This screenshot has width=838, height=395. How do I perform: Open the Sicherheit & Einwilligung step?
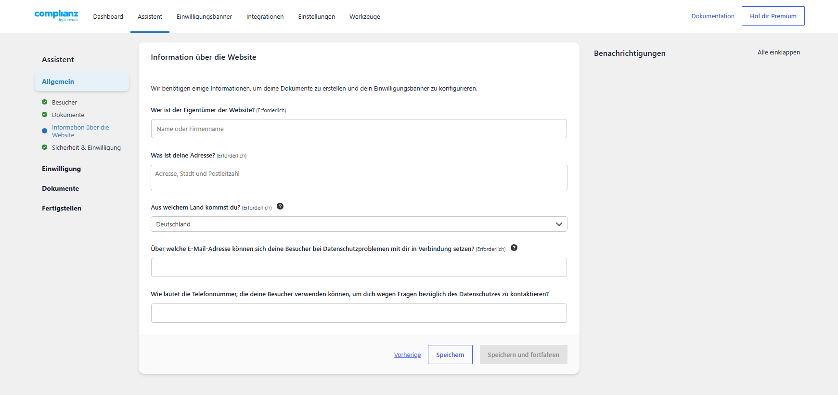click(x=86, y=147)
